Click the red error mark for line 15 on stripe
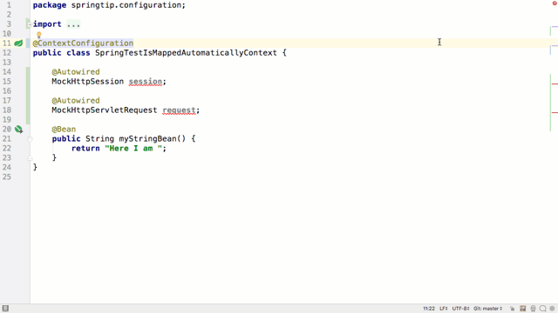This screenshot has height=313, width=558. pos(555,83)
